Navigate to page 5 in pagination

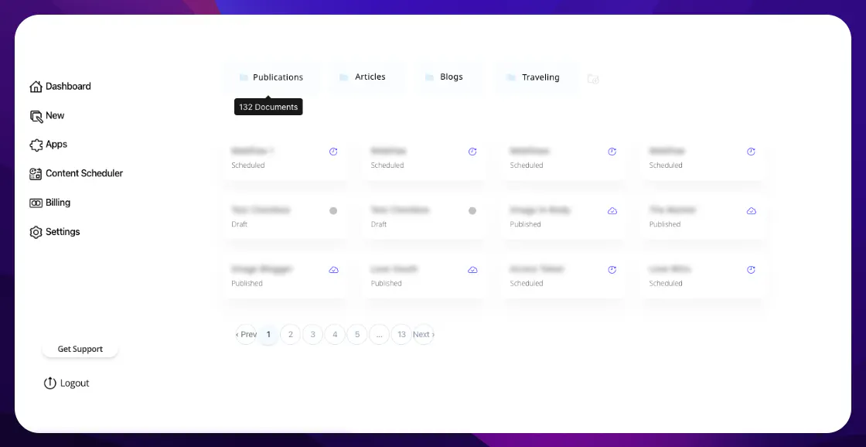(357, 334)
